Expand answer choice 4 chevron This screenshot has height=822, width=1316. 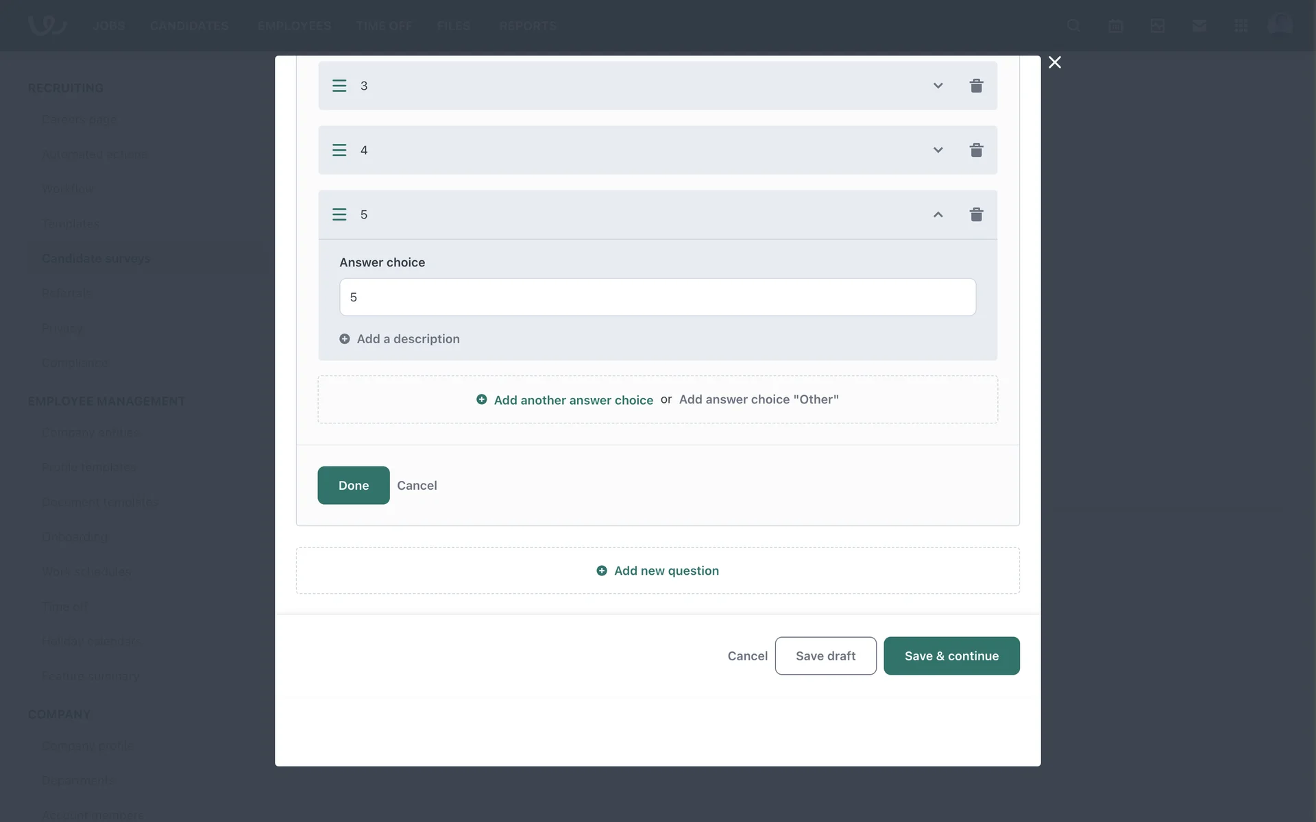click(x=938, y=150)
